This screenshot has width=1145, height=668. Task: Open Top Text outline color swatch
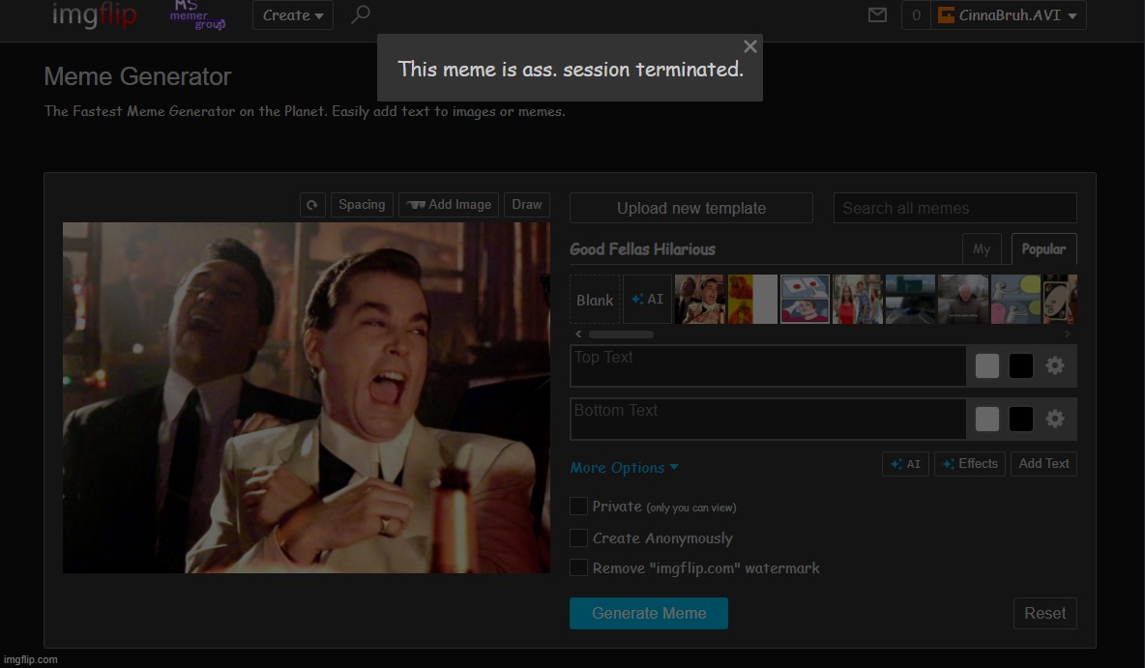tap(1021, 365)
